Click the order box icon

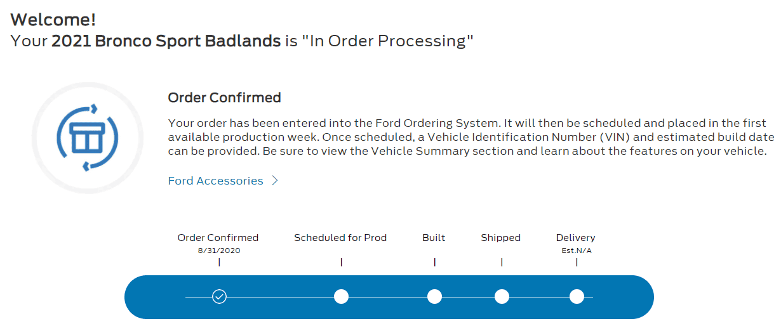click(88, 138)
